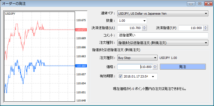The width and height of the screenshot is (214, 106).
Task: Decrease the 価格 value with down arrow
Action: coord(155,68)
